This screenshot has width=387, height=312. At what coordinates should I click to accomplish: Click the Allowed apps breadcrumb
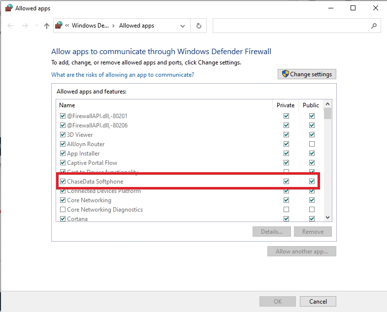[x=136, y=26]
